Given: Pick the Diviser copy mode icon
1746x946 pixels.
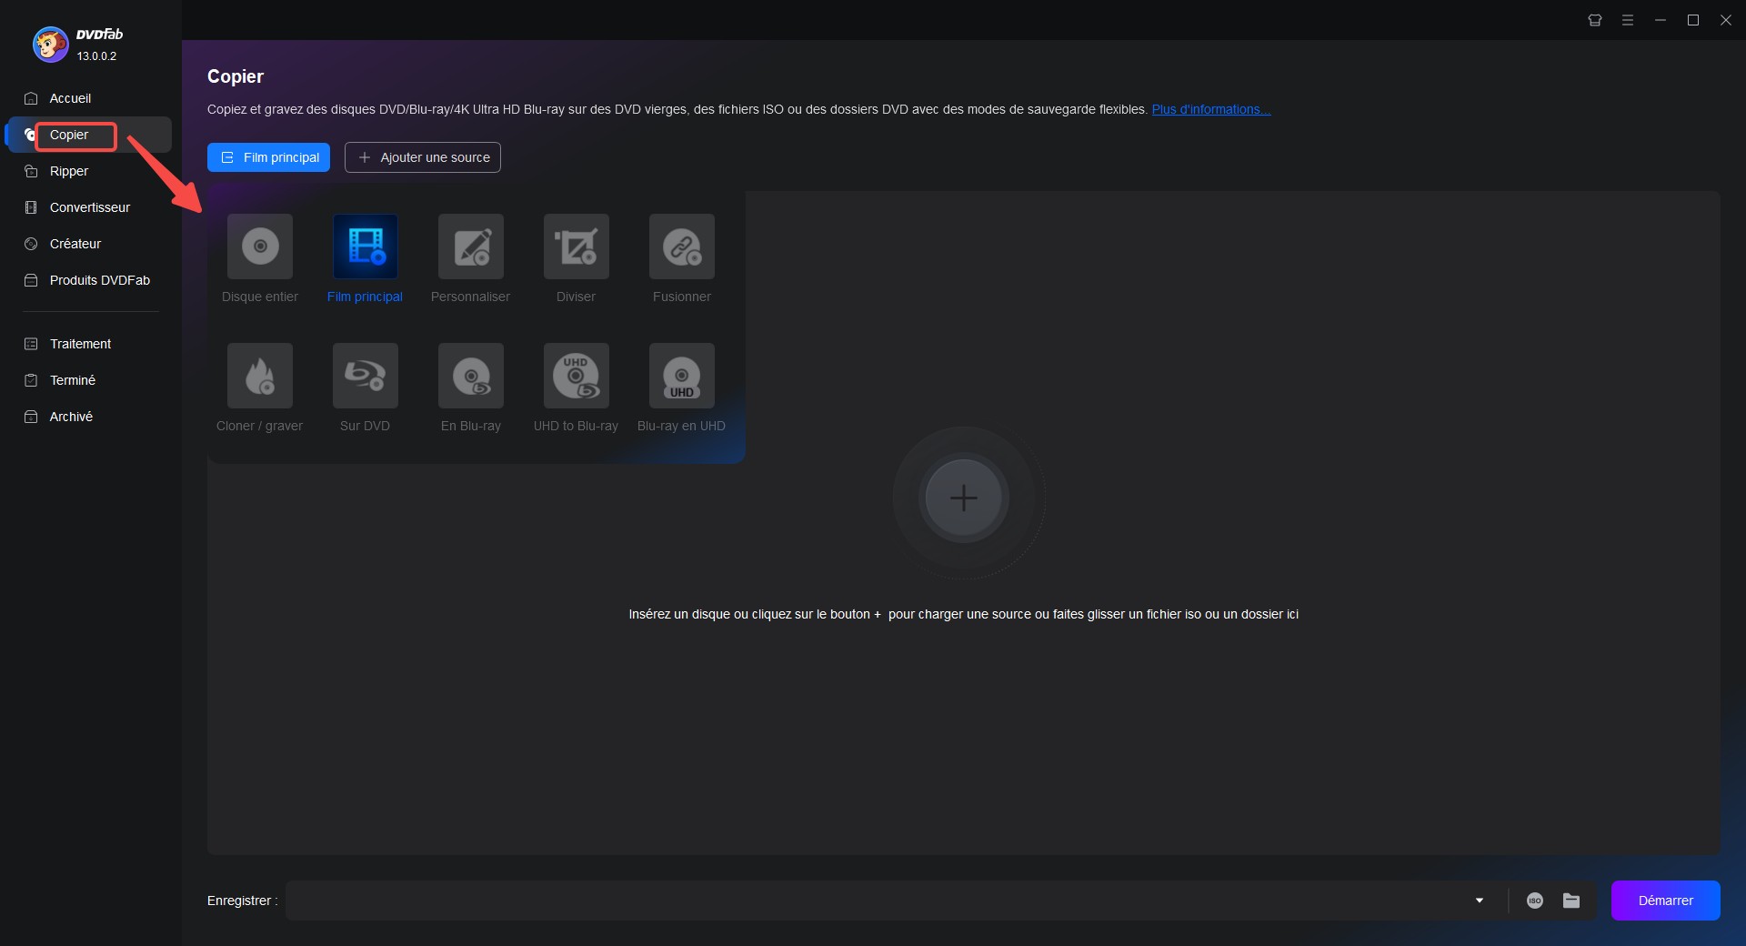Looking at the screenshot, I should 577,247.
